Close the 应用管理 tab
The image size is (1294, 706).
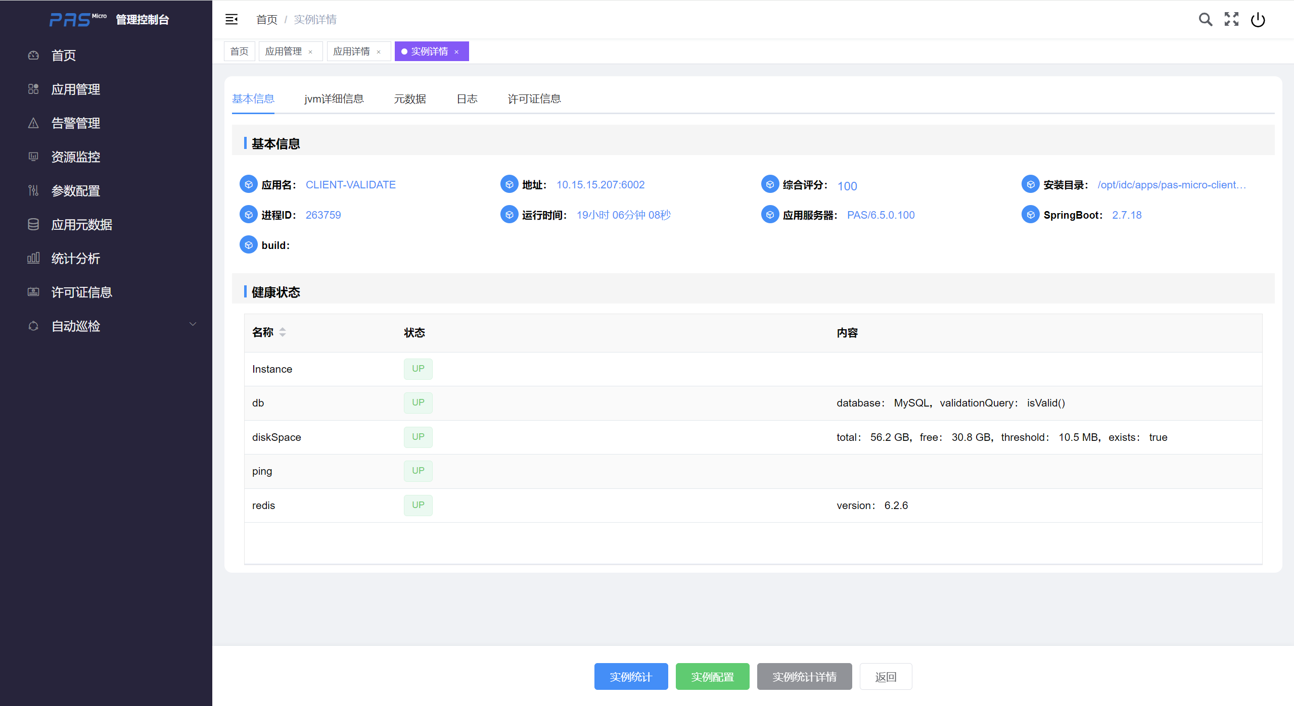pyautogui.click(x=310, y=52)
